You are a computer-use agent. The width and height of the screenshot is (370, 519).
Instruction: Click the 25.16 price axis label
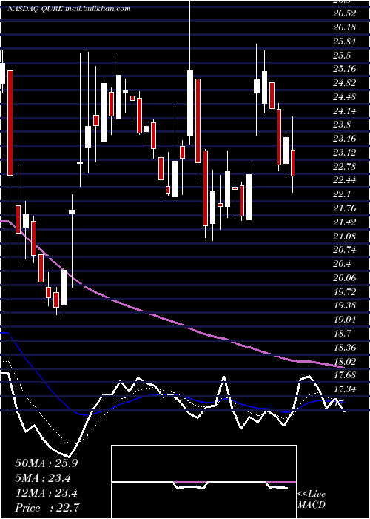pos(344,69)
